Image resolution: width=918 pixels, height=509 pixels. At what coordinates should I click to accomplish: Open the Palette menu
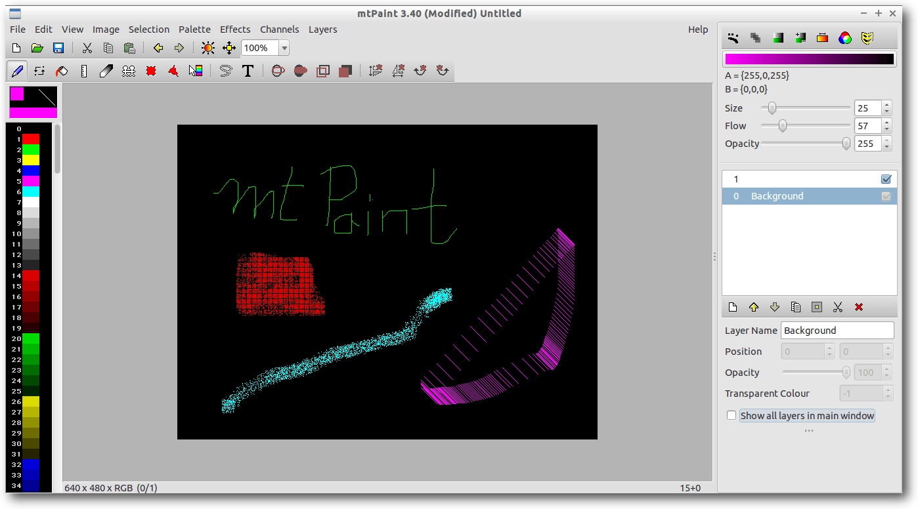click(x=195, y=30)
